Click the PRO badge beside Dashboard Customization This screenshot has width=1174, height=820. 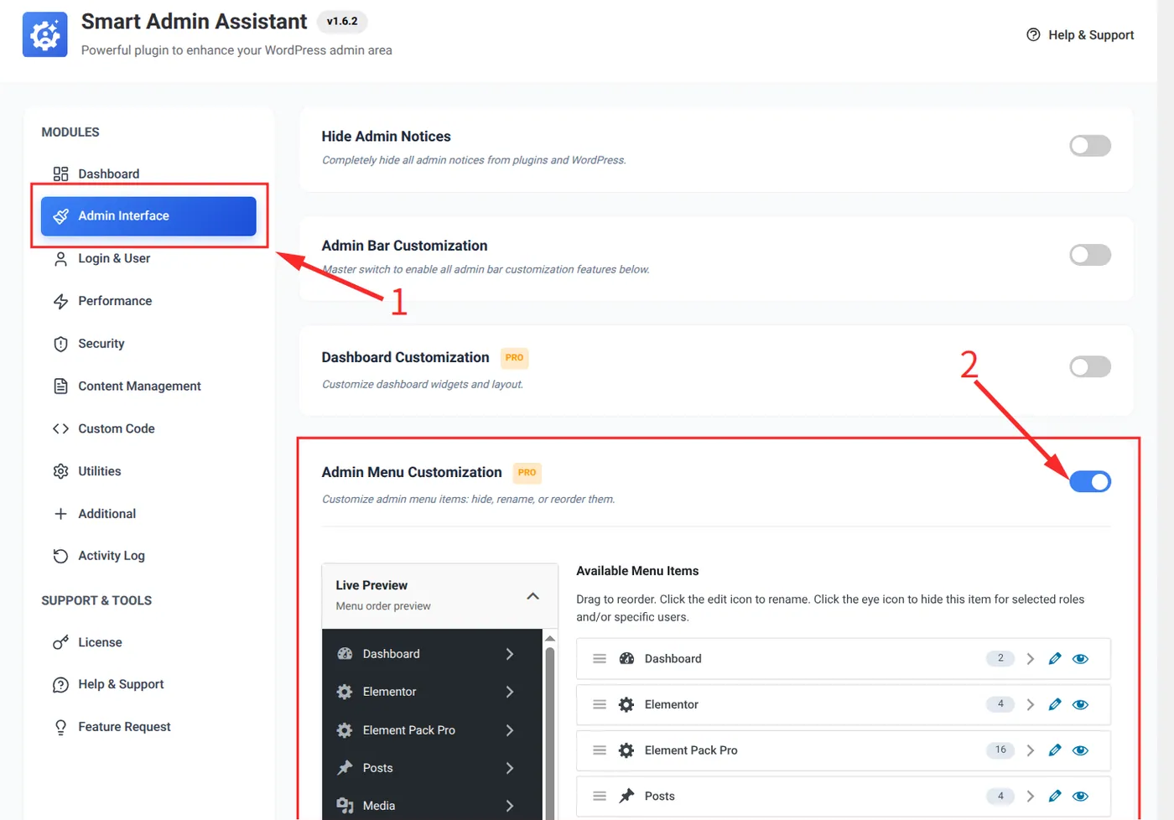[x=514, y=358]
